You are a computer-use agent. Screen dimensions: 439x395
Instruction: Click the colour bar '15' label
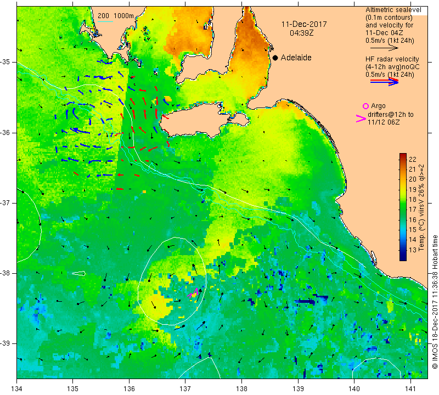pyautogui.click(x=413, y=229)
